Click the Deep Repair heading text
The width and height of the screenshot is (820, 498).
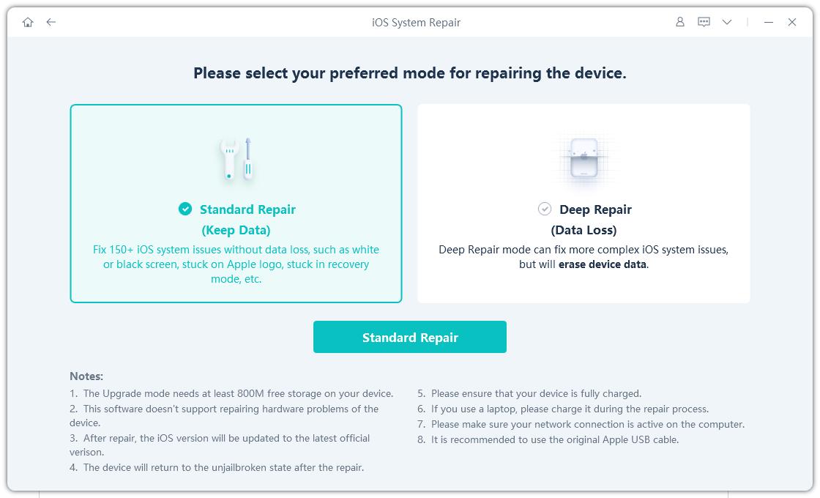pyautogui.click(x=595, y=209)
